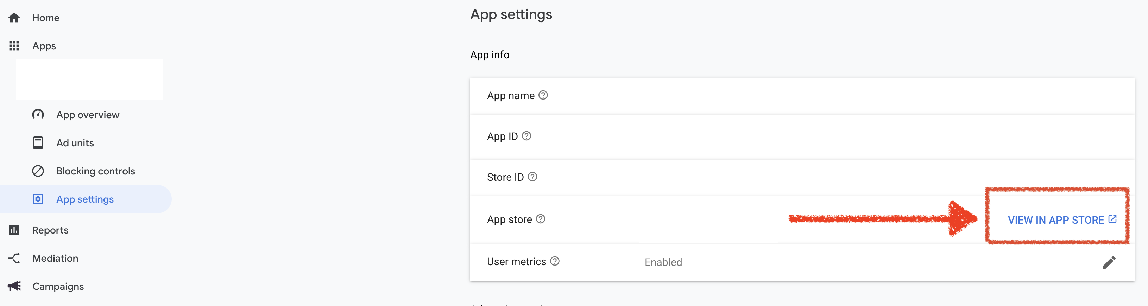Select the App overview icon
Screen dimensions: 1148x306
(38, 114)
